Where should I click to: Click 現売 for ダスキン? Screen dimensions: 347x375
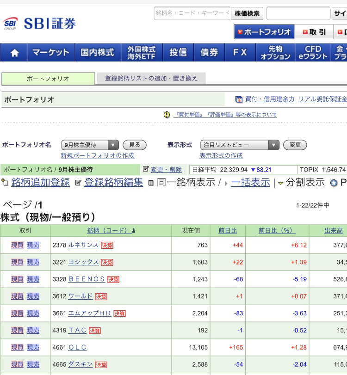click(33, 364)
